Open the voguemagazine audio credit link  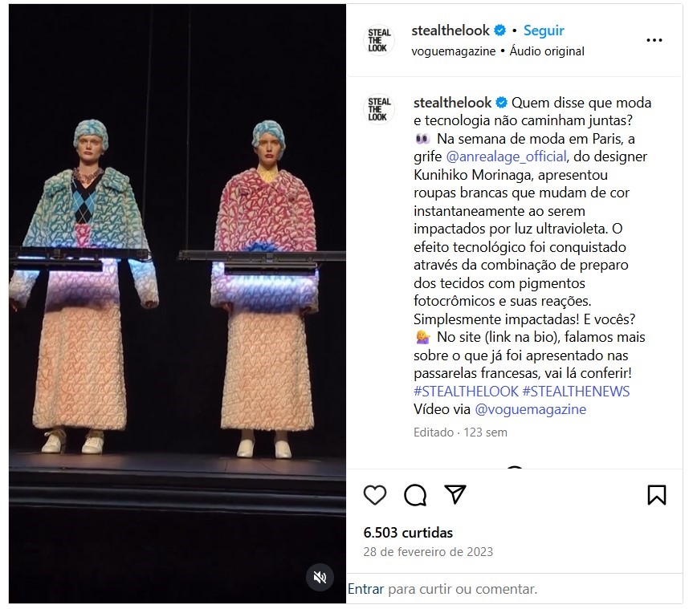[x=453, y=51]
